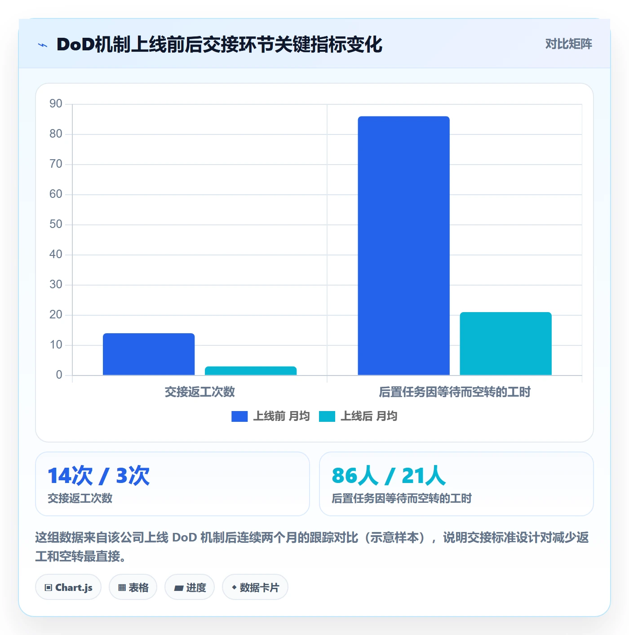Click the 14次 / 3次 data card value
The image size is (629, 635).
coord(99,475)
